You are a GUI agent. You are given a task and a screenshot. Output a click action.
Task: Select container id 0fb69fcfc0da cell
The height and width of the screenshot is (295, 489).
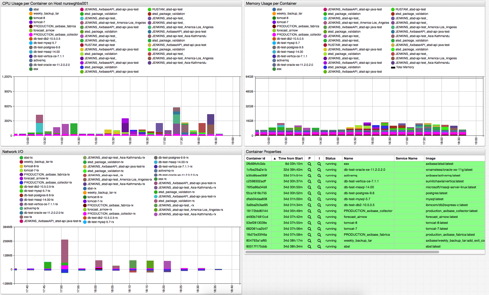[x=256, y=164]
